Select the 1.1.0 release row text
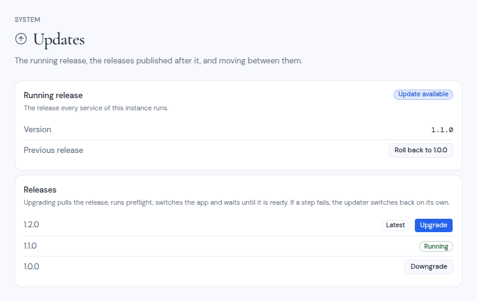 pos(30,246)
